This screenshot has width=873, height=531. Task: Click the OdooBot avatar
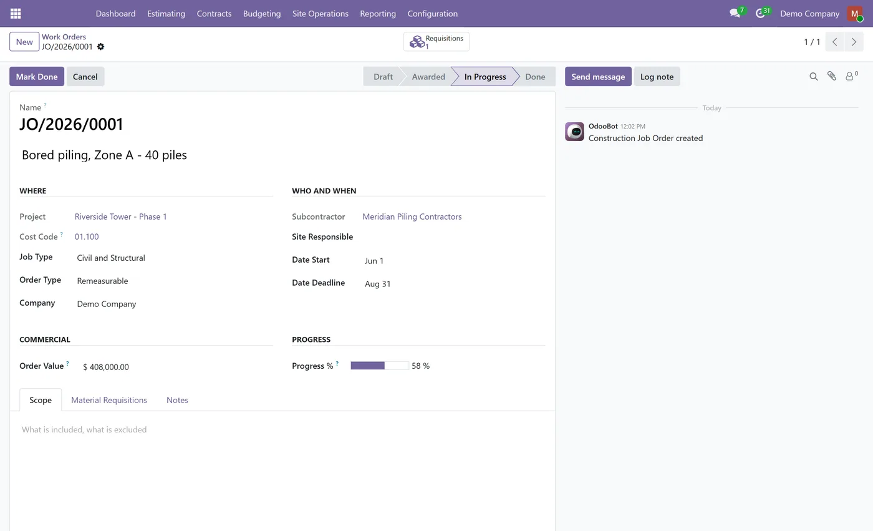tap(574, 132)
